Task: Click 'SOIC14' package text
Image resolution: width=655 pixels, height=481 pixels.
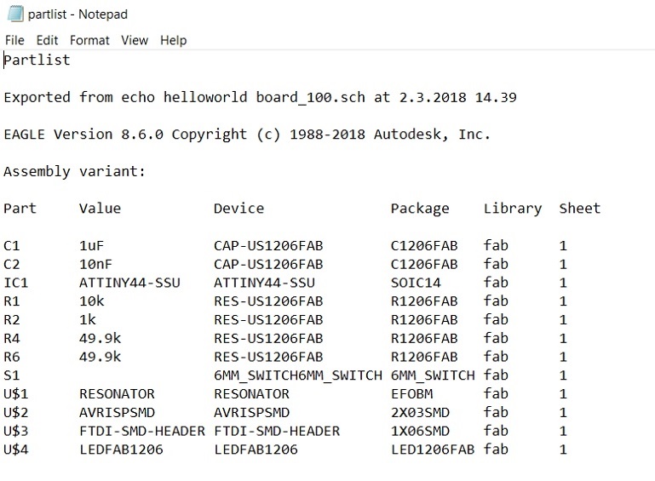Action: pyautogui.click(x=416, y=283)
